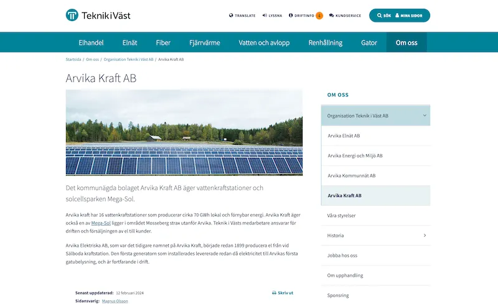This screenshot has height=304, width=498.
Task: Click the Arvika Kraft AB page heading
Action: coord(101,78)
